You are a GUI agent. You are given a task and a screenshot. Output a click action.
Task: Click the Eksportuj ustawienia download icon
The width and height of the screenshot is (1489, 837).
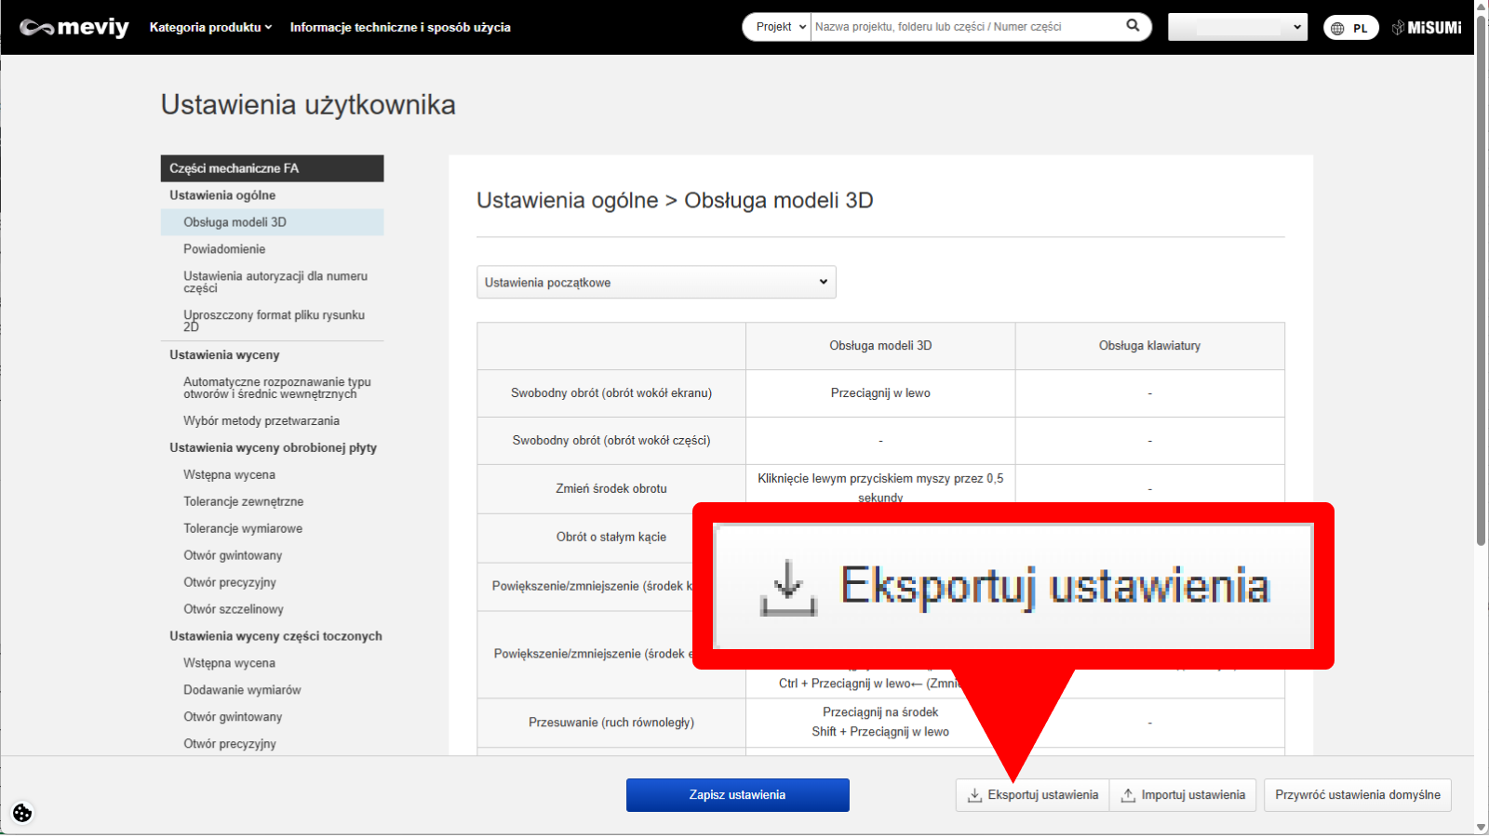click(x=974, y=795)
